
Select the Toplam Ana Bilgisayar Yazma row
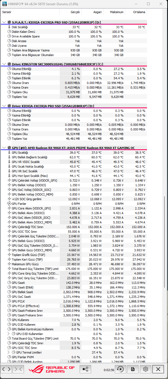[x=74, y=50]
